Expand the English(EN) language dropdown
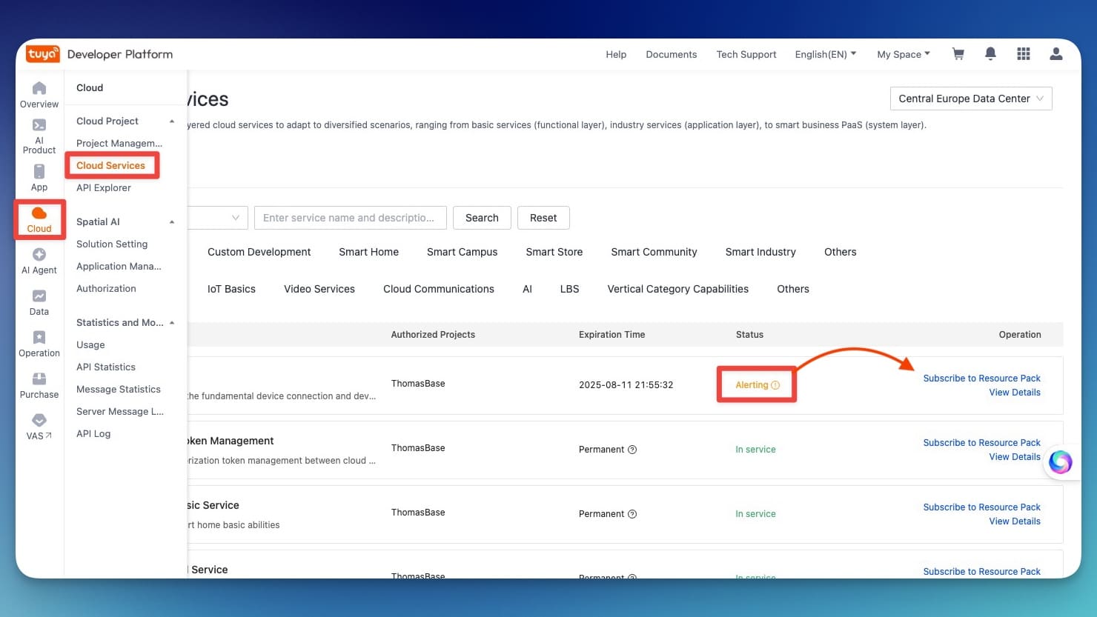 tap(825, 54)
